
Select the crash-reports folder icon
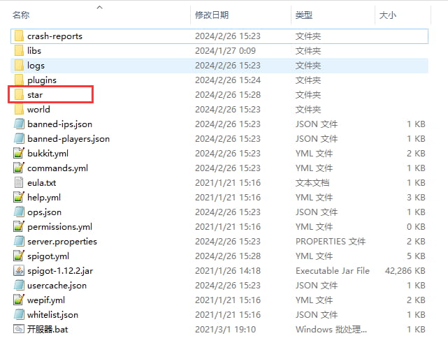[19, 36]
